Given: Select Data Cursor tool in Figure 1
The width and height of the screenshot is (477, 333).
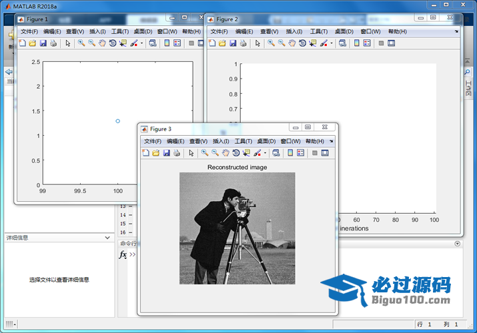Looking at the screenshot, I should 123,43.
